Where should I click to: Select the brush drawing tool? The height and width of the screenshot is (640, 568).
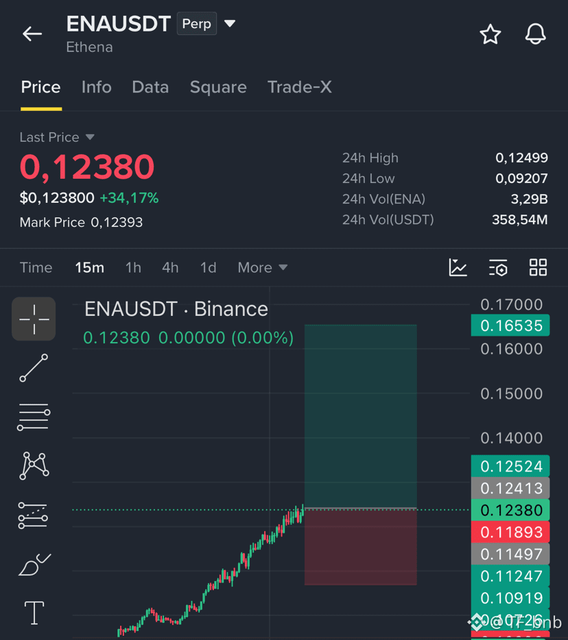[34, 565]
